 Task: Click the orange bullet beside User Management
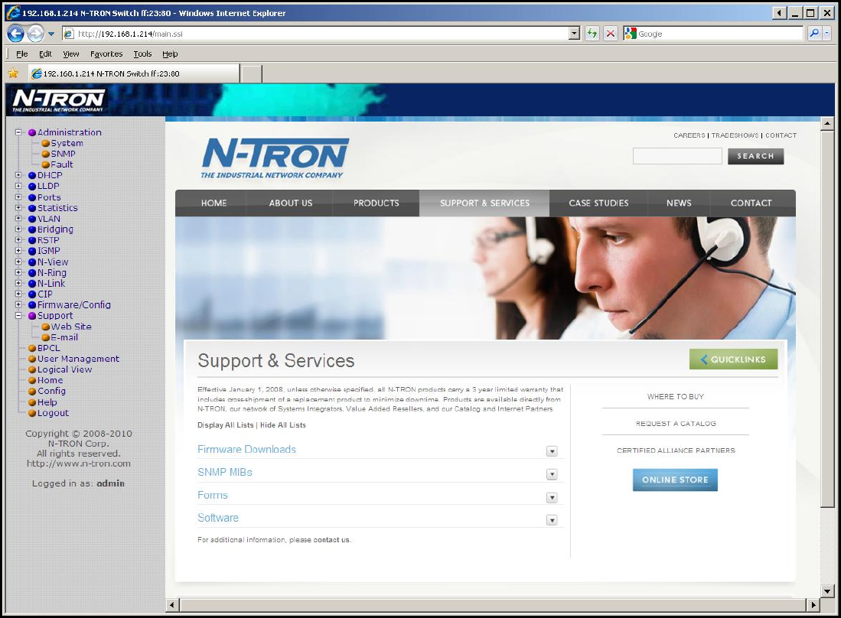(x=31, y=359)
